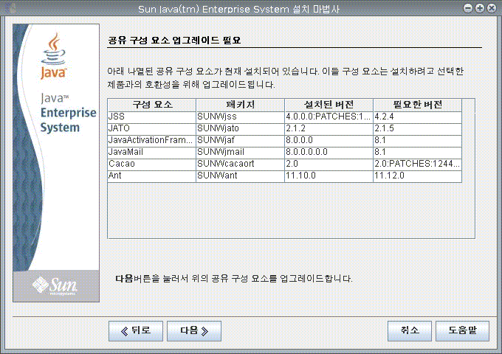Minimize the installer window
The image size is (502, 354).
[468, 8]
